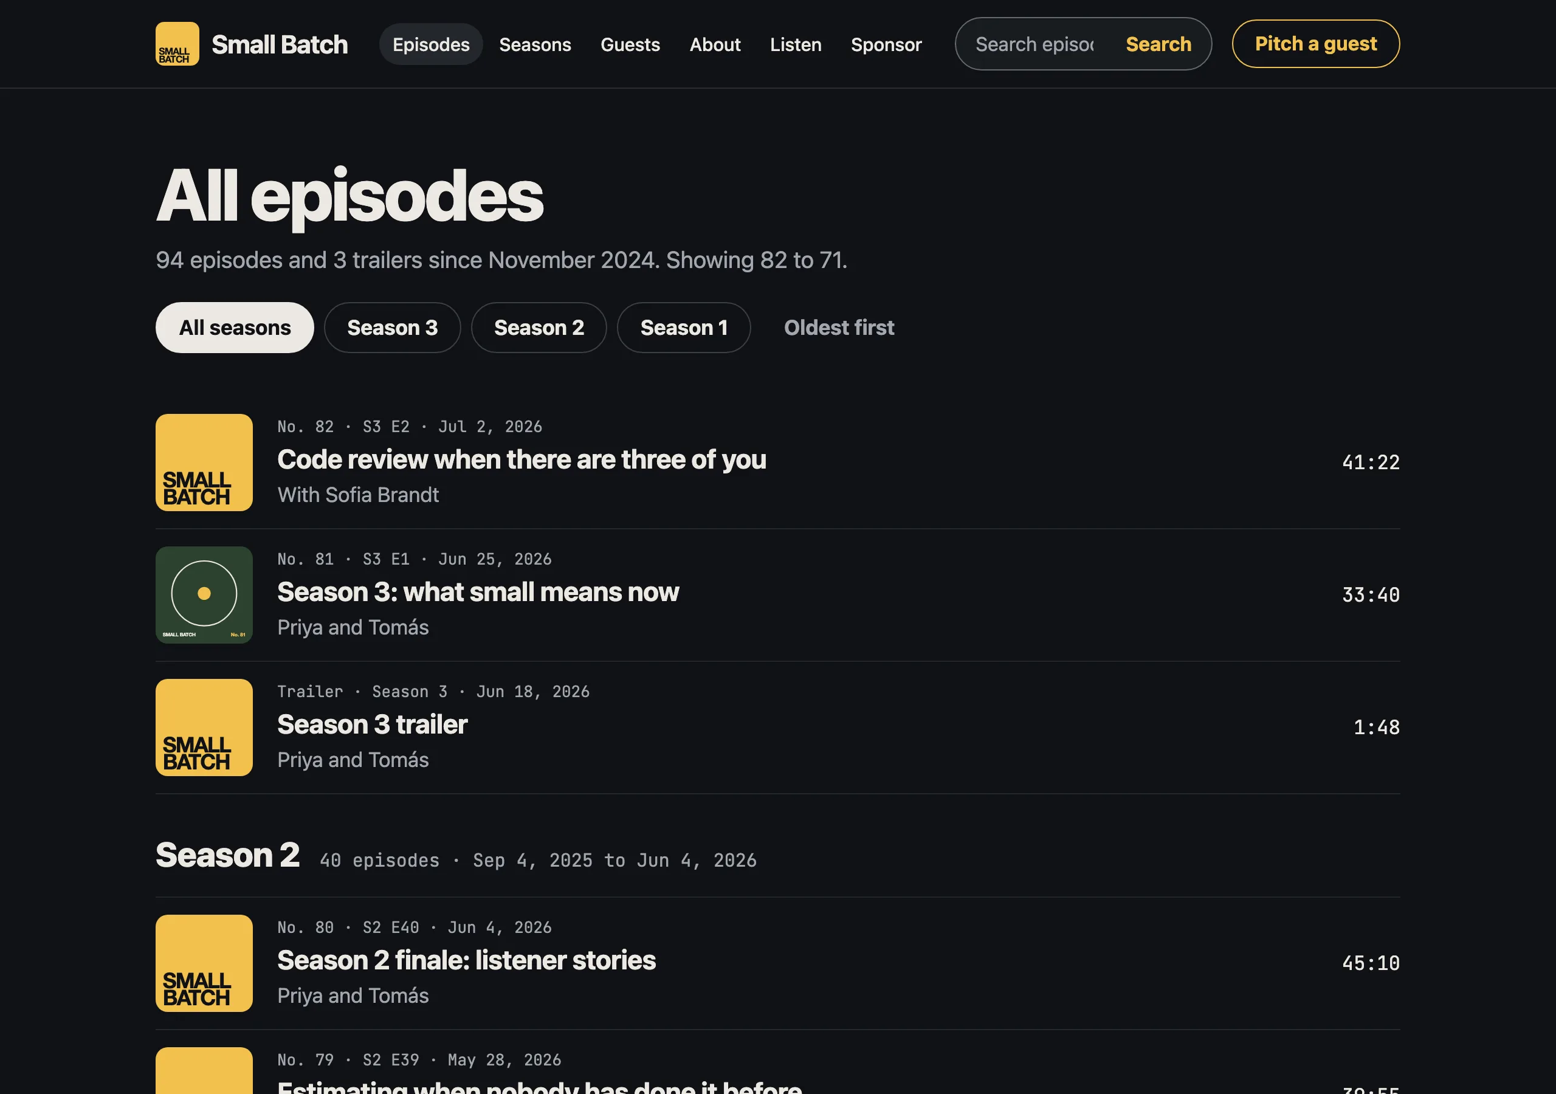Click 'Trailer · Season 3 · Jun 18, 2026' metadata

[x=433, y=692]
